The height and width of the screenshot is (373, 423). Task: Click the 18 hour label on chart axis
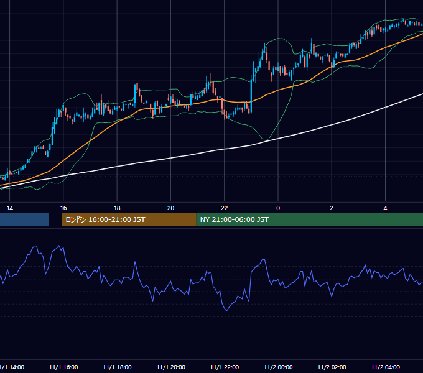click(x=117, y=208)
